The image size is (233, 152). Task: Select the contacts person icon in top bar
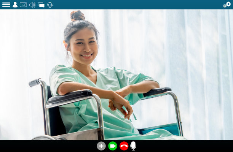coord(15,5)
